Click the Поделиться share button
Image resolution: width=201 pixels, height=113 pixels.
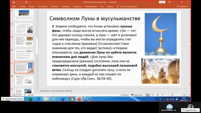click(182, 6)
